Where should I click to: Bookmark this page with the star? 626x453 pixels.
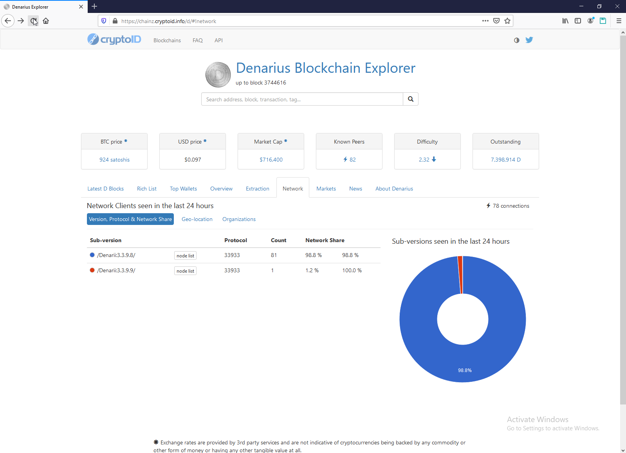[507, 21]
